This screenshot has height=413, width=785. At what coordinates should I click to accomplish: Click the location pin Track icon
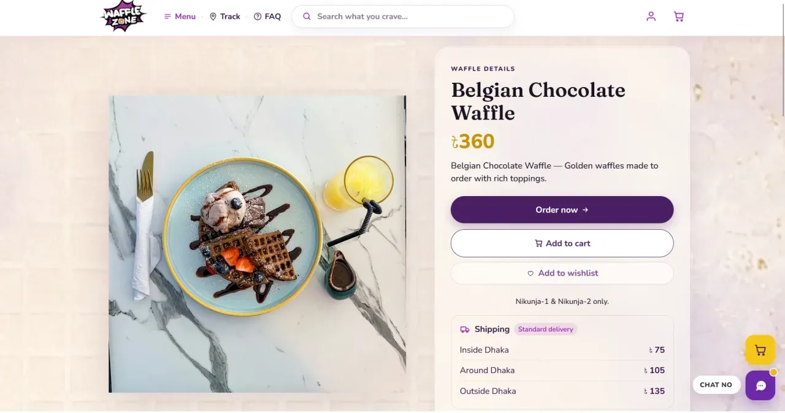point(213,17)
